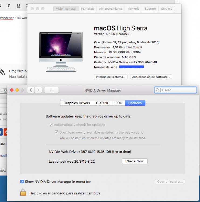Focus the Buscar search field

point(175,90)
